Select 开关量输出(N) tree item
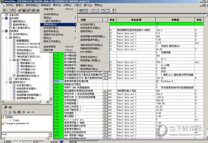This screenshot has height=143, width=208. pyautogui.click(x=28, y=73)
